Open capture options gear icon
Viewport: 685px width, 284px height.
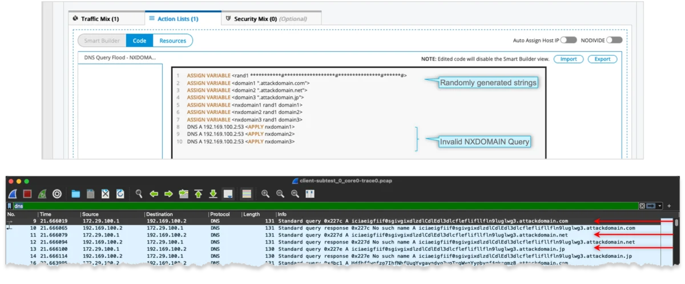(x=57, y=194)
